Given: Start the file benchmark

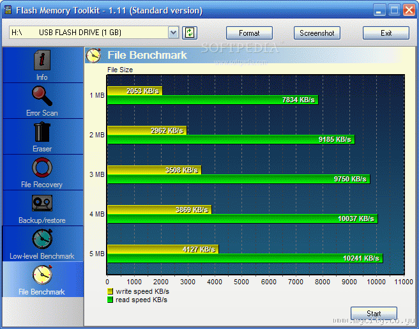Looking at the screenshot, I should pyautogui.click(x=374, y=313).
